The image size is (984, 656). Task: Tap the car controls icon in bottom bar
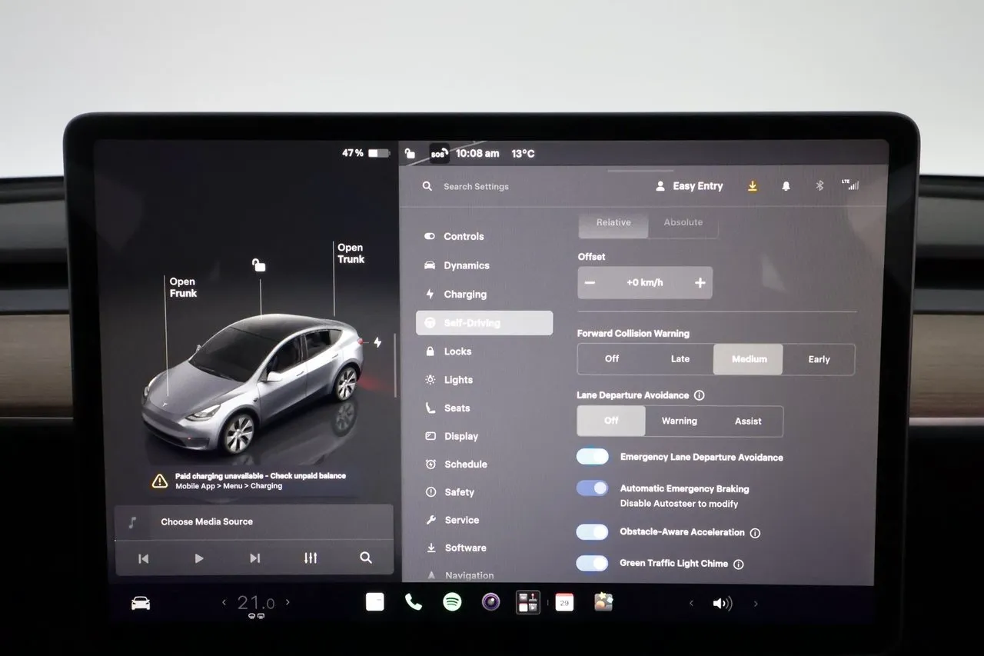pos(141,604)
